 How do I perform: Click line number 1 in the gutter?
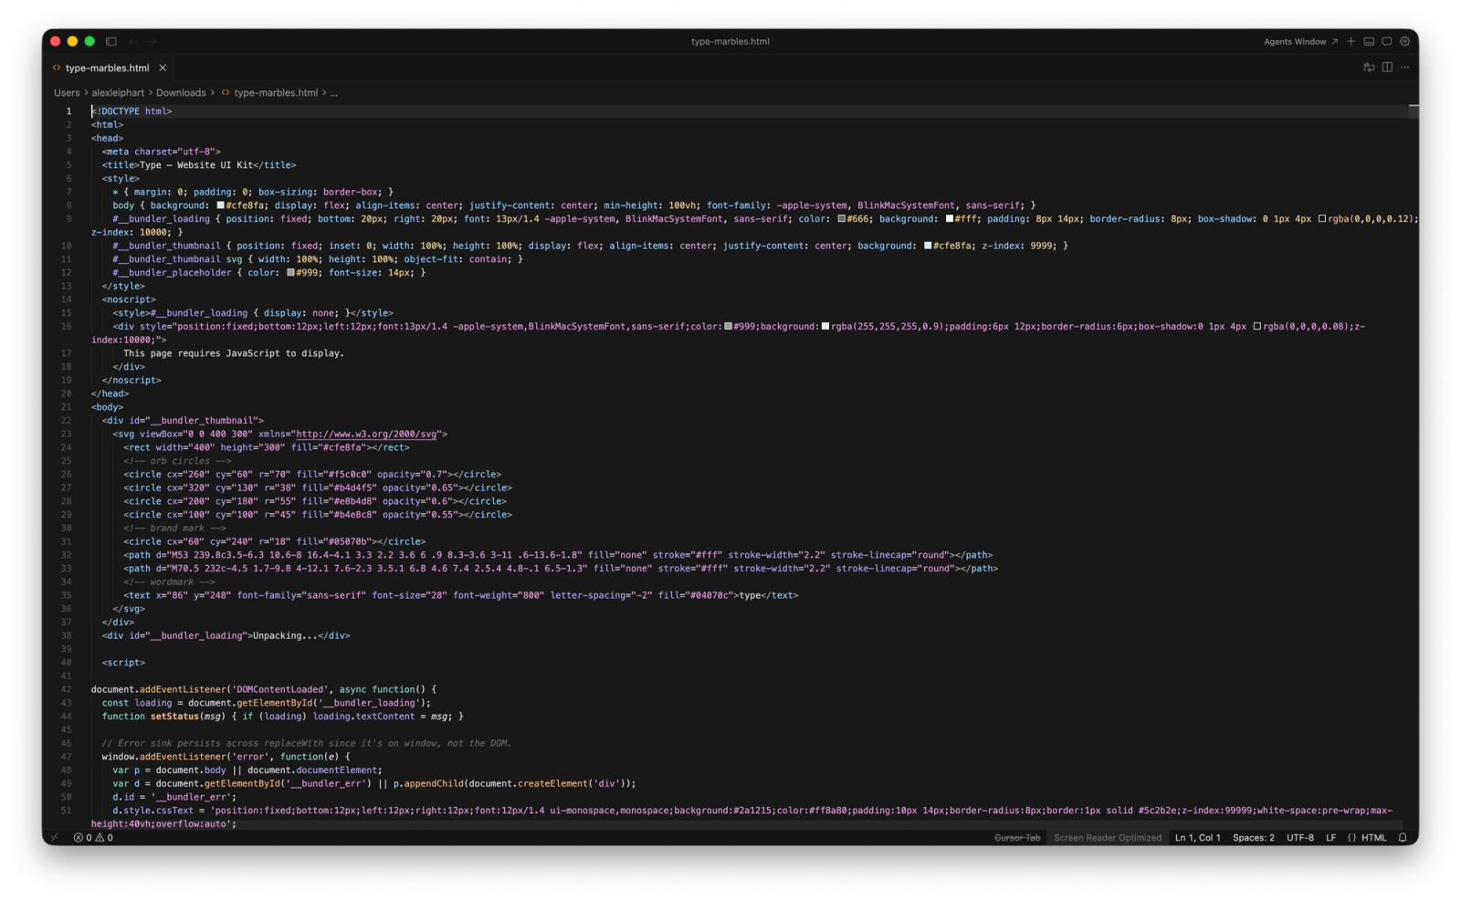click(68, 111)
